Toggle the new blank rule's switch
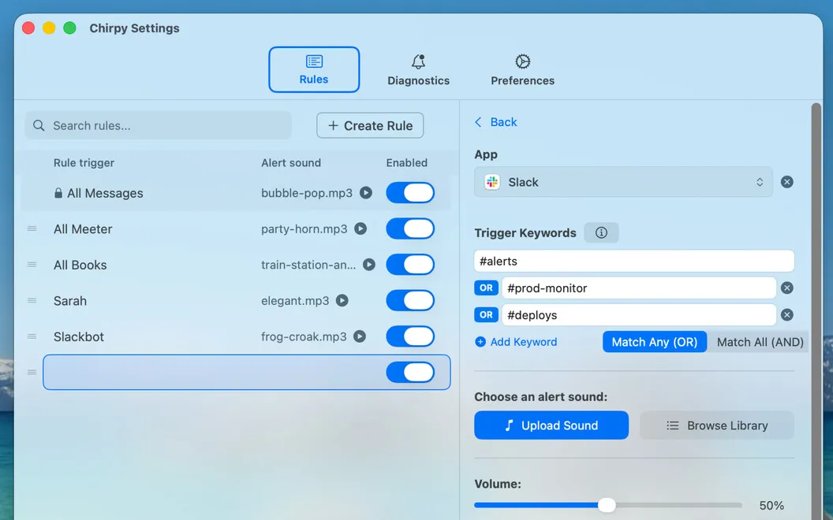Screen dimensions: 833x520 click(410, 372)
